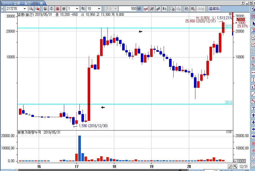Select the 일 (daily) chart period
Image resolution: width=255 pixels, height=171 pixels.
[x=45, y=9]
